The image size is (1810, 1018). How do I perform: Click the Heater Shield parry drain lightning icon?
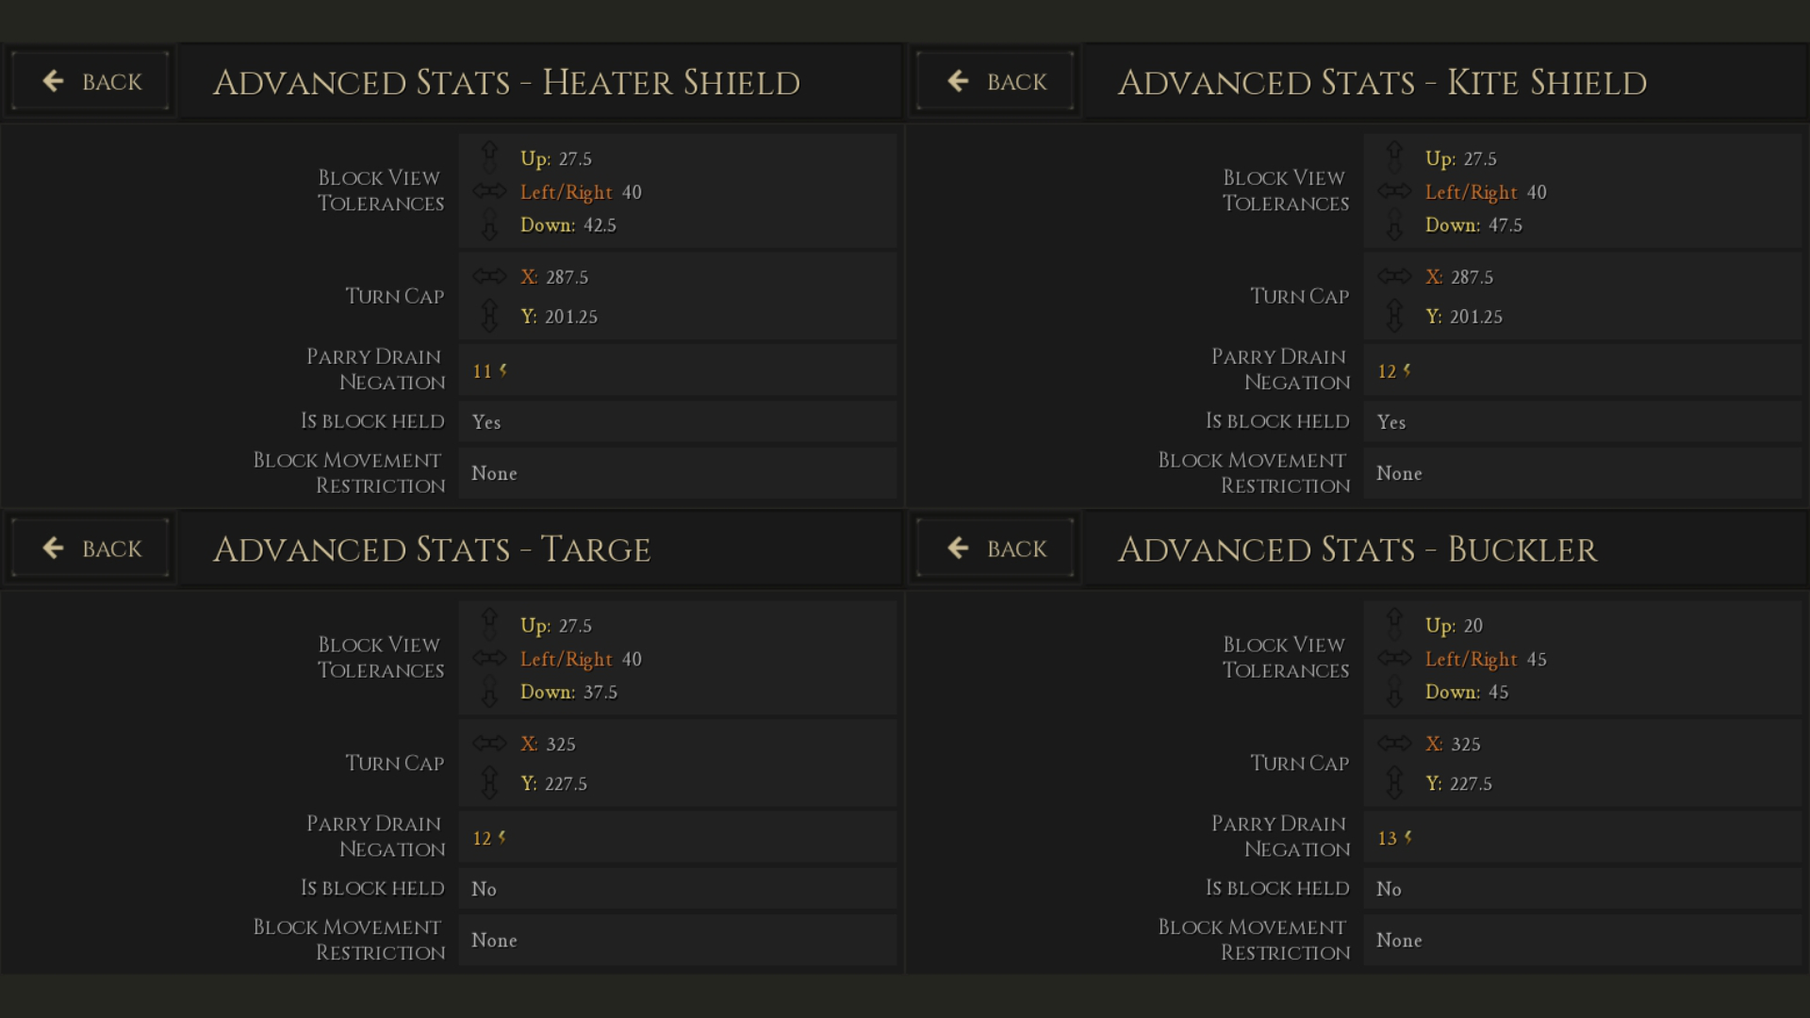click(x=503, y=369)
